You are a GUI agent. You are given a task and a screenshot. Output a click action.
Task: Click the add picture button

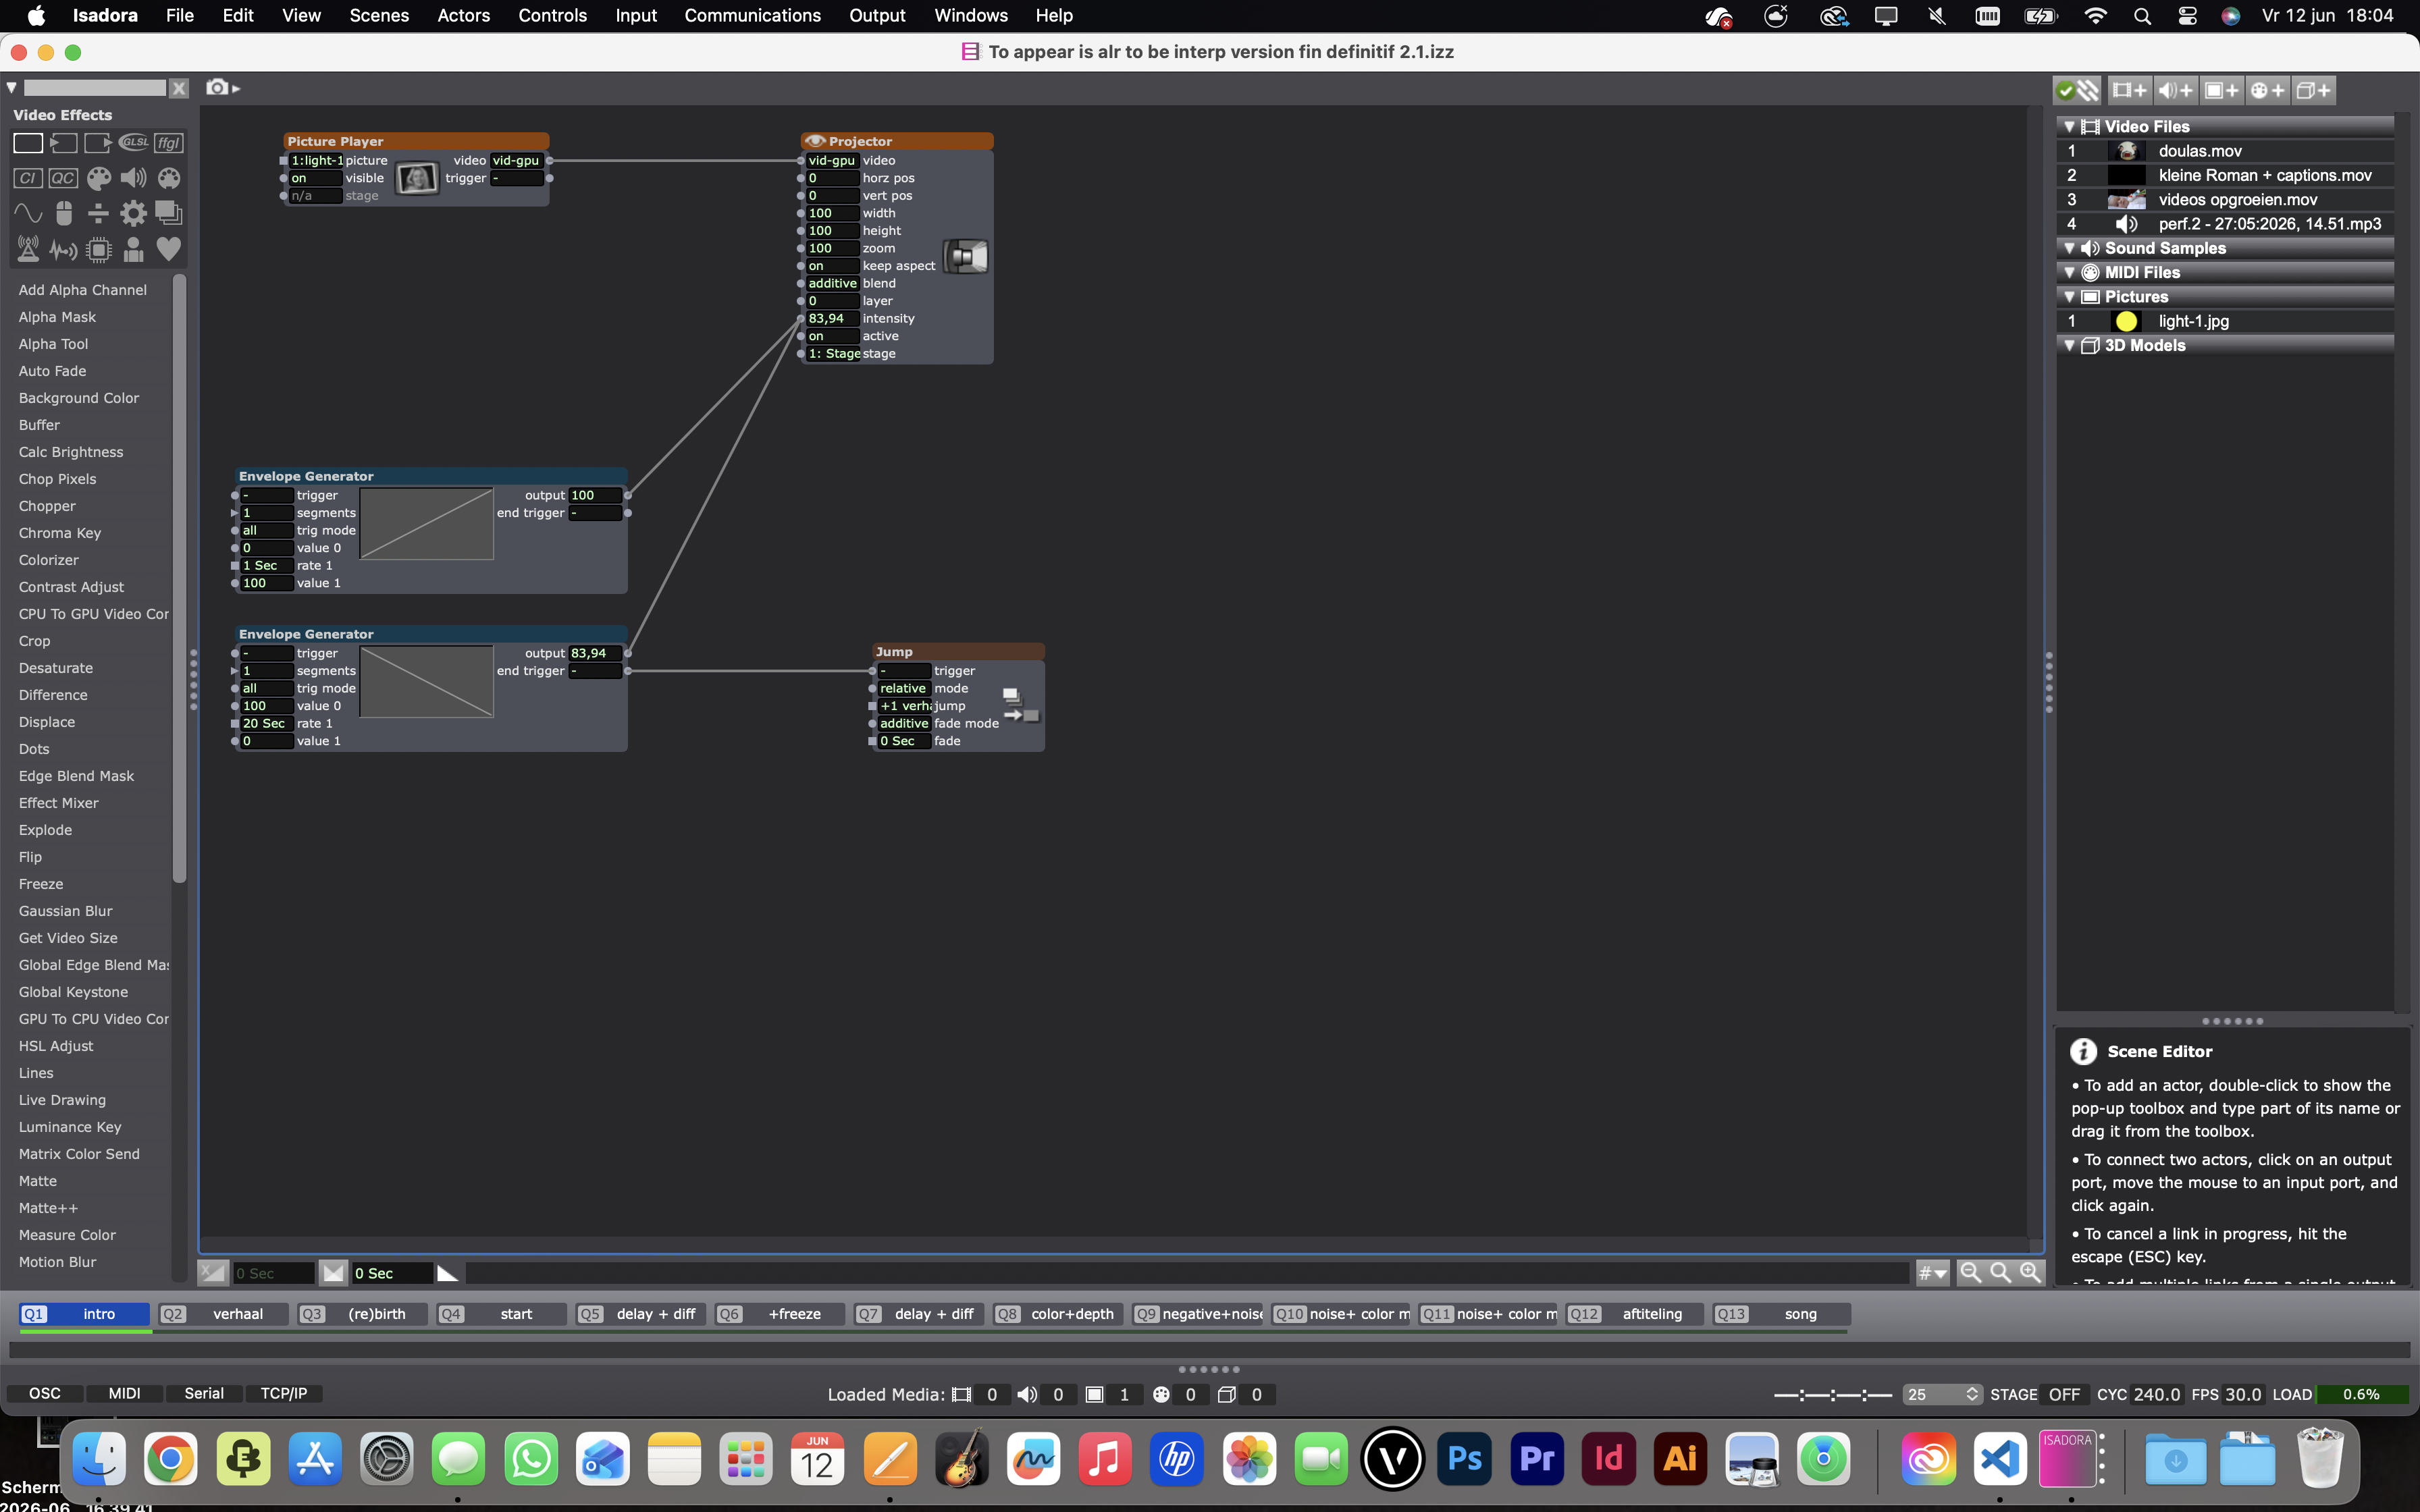[2221, 90]
